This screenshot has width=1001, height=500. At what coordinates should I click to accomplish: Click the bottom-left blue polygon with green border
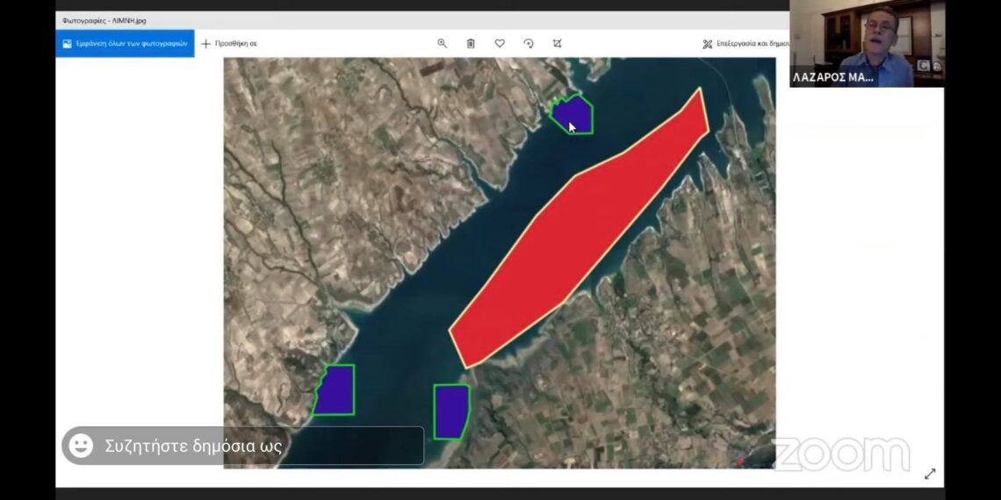[x=335, y=391]
